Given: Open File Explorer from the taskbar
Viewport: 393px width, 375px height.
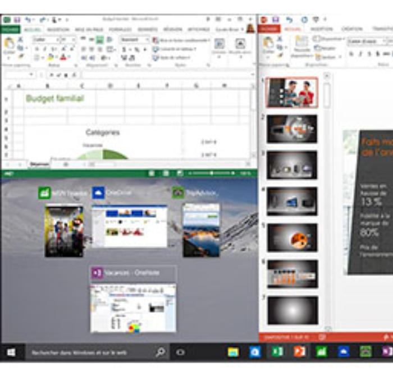Looking at the screenshot, I should click(233, 352).
